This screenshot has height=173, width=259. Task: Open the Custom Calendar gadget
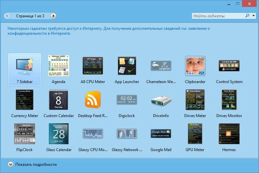[x=58, y=99]
